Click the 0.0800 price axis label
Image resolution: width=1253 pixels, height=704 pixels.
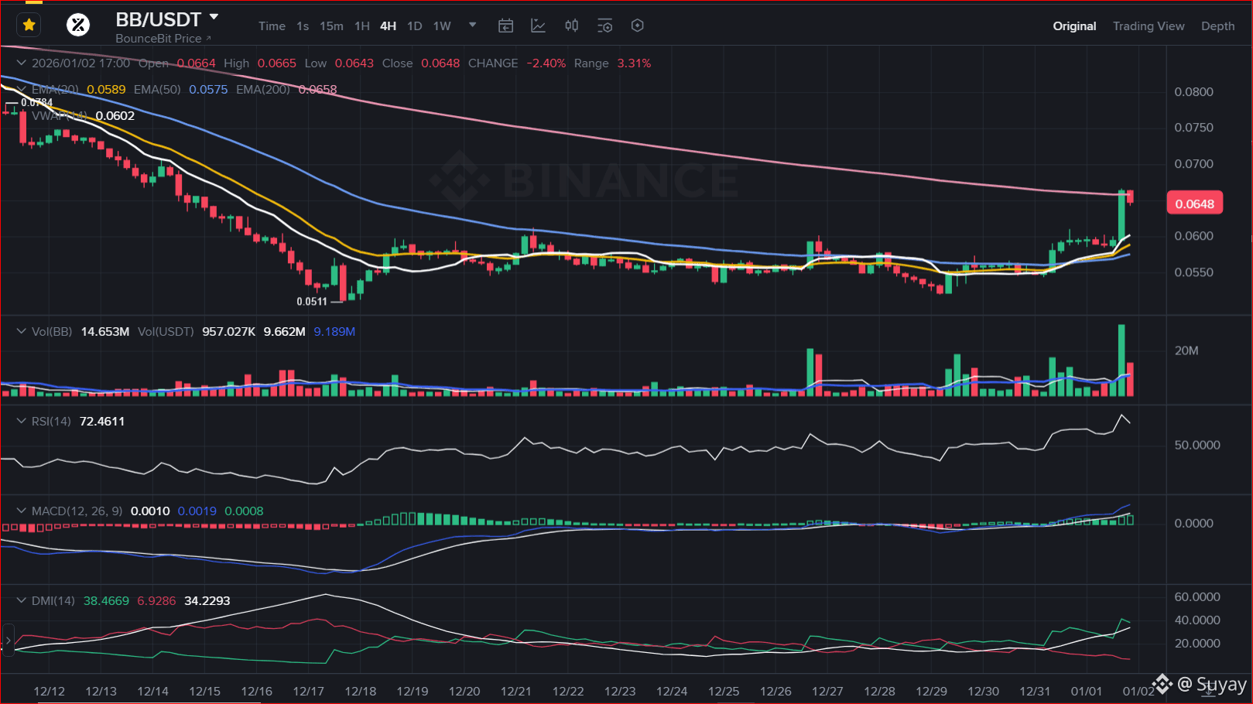tap(1194, 92)
